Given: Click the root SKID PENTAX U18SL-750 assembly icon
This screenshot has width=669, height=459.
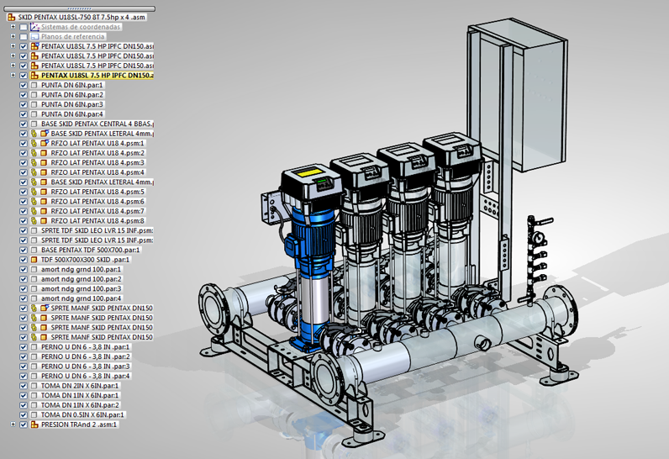Looking at the screenshot, I should [12, 18].
